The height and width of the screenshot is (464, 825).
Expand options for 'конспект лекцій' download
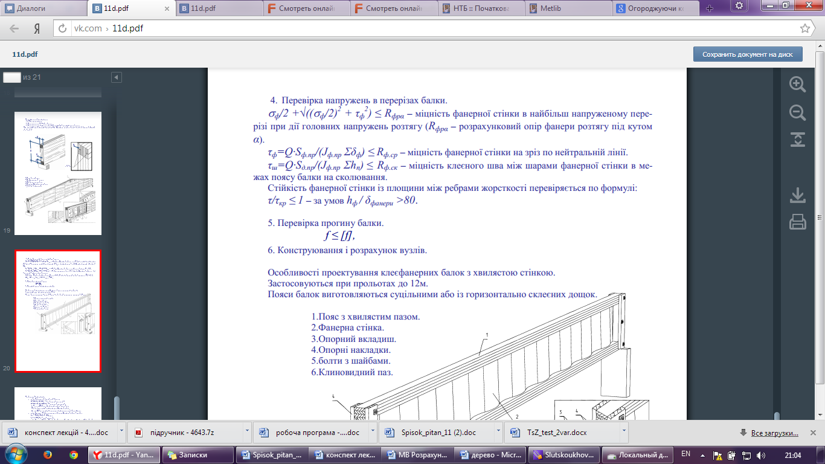[123, 432]
